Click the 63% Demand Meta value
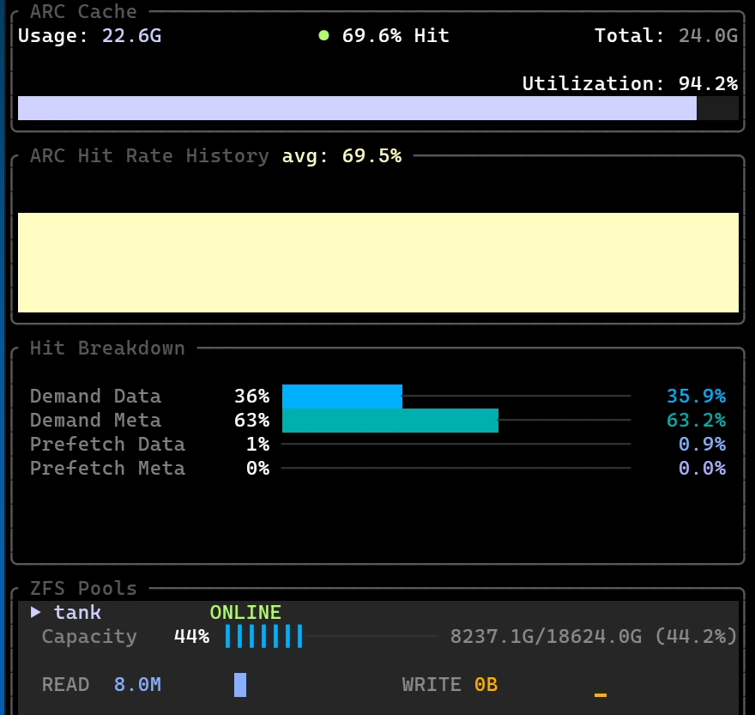755x715 pixels. click(252, 420)
